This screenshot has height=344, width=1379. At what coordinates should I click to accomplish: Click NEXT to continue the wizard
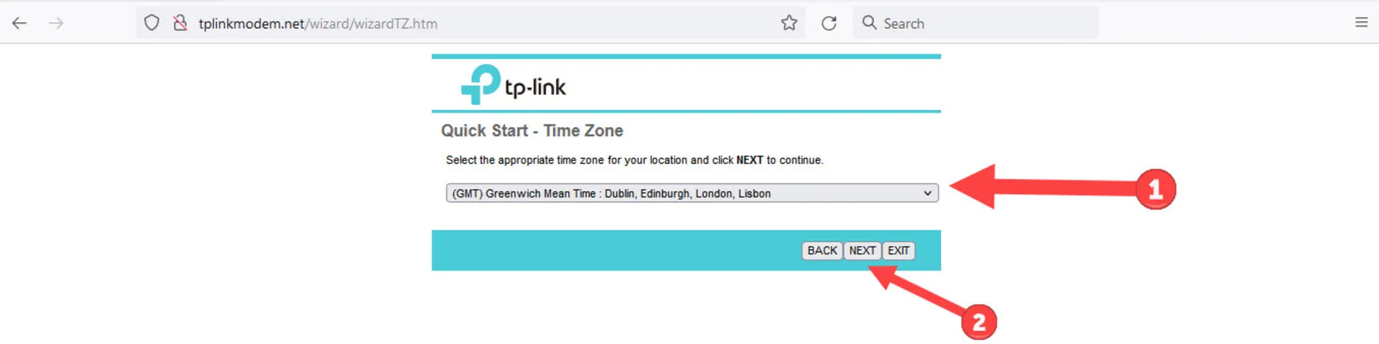862,251
